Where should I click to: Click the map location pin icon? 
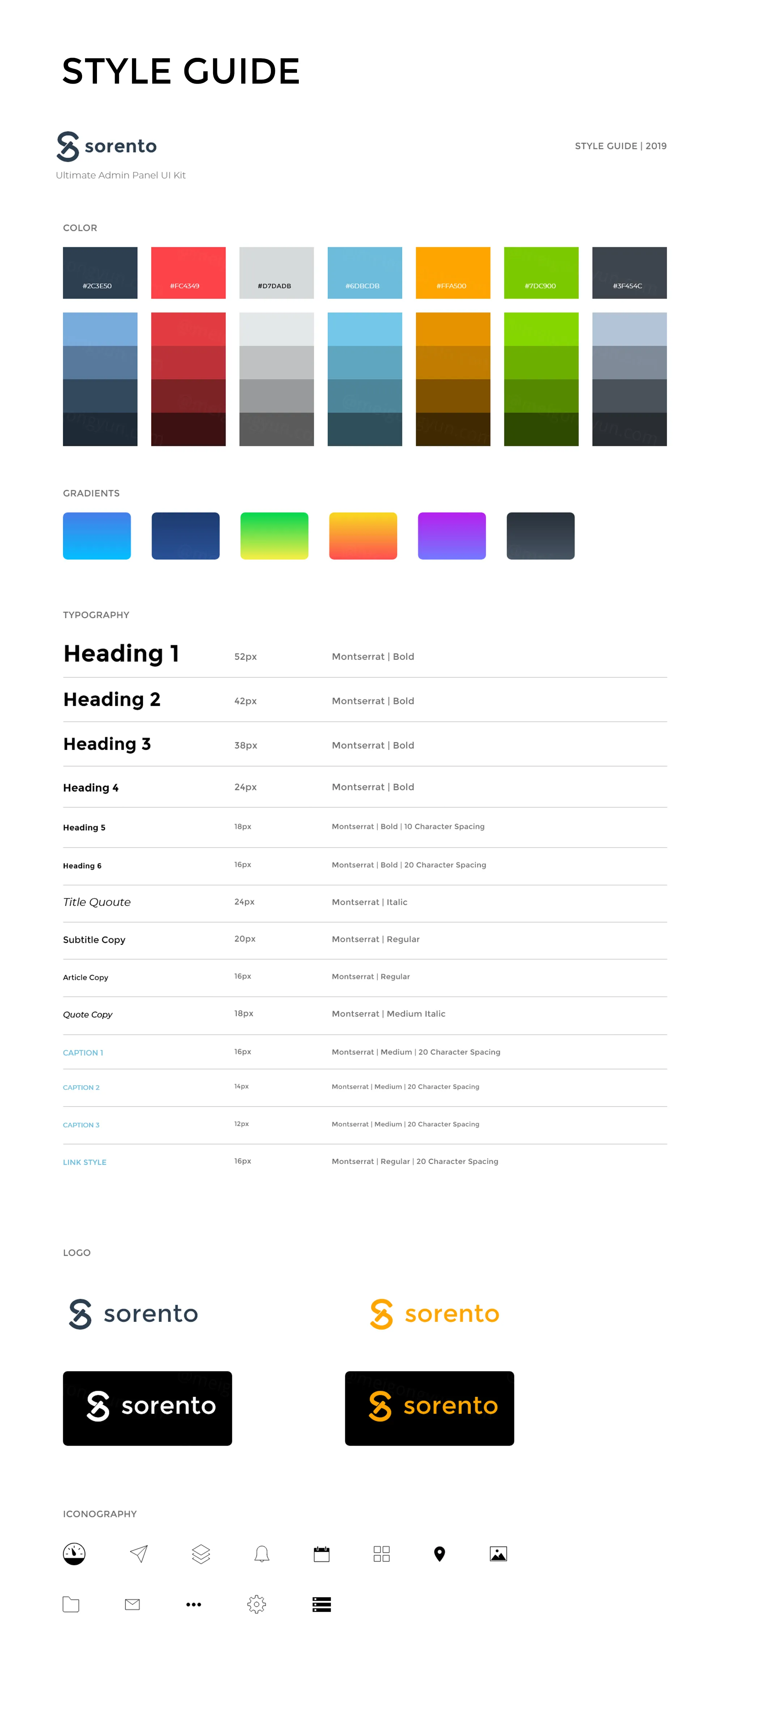point(439,1554)
